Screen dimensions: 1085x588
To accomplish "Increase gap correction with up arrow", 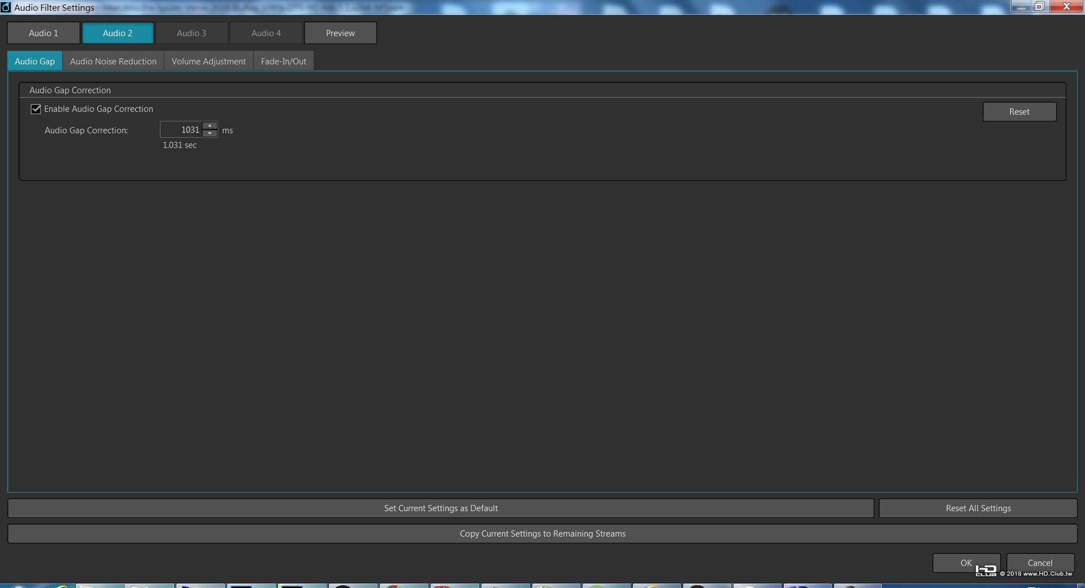I will (210, 125).
